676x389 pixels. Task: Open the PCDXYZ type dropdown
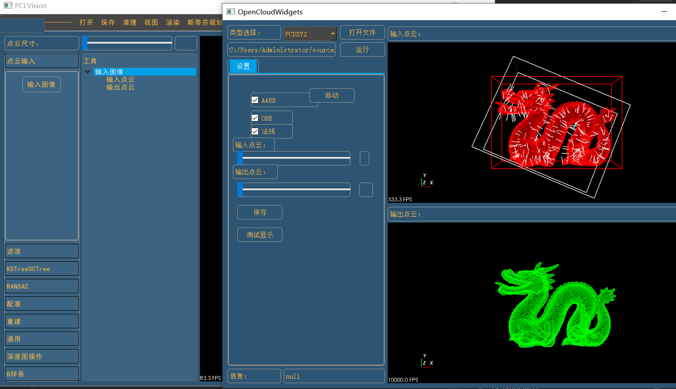(x=310, y=34)
